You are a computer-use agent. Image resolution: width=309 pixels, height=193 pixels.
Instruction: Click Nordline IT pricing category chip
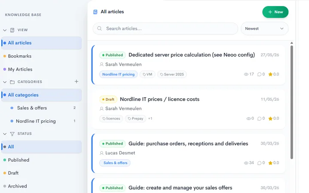tap(118, 75)
